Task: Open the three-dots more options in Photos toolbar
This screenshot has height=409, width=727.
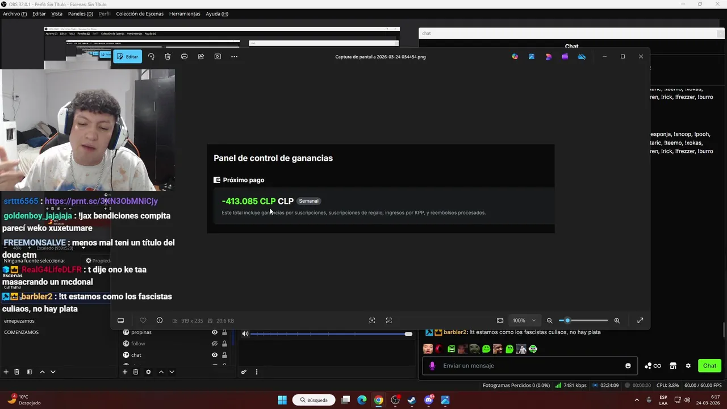Action: coord(234,57)
